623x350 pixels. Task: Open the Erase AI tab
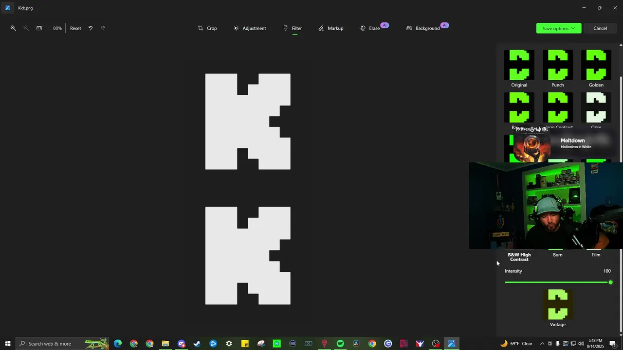pyautogui.click(x=374, y=27)
